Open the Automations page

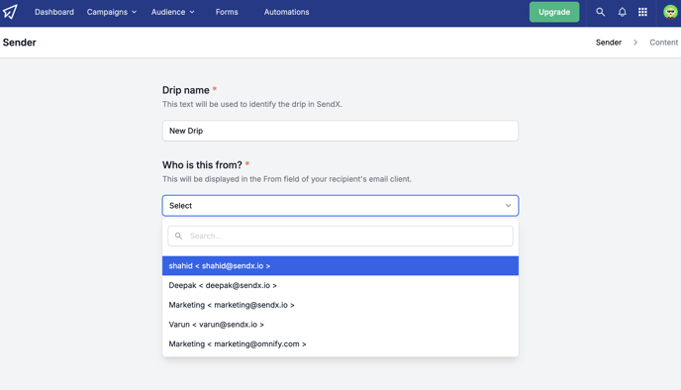coord(287,12)
